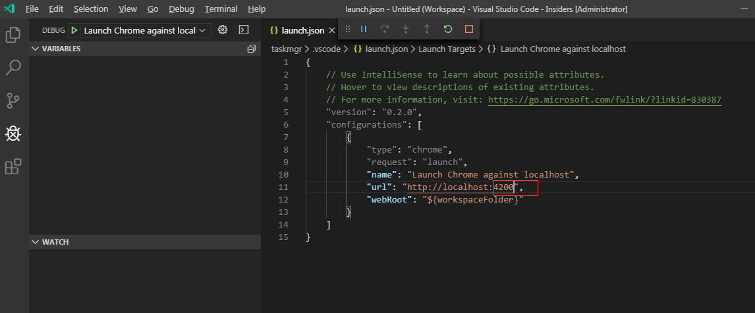The width and height of the screenshot is (755, 313).
Task: Click the launch.json breadcrumb item
Action: tap(386, 49)
